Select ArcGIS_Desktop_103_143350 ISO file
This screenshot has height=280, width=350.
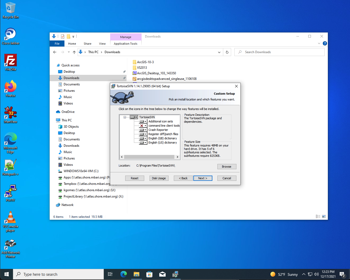point(156,73)
